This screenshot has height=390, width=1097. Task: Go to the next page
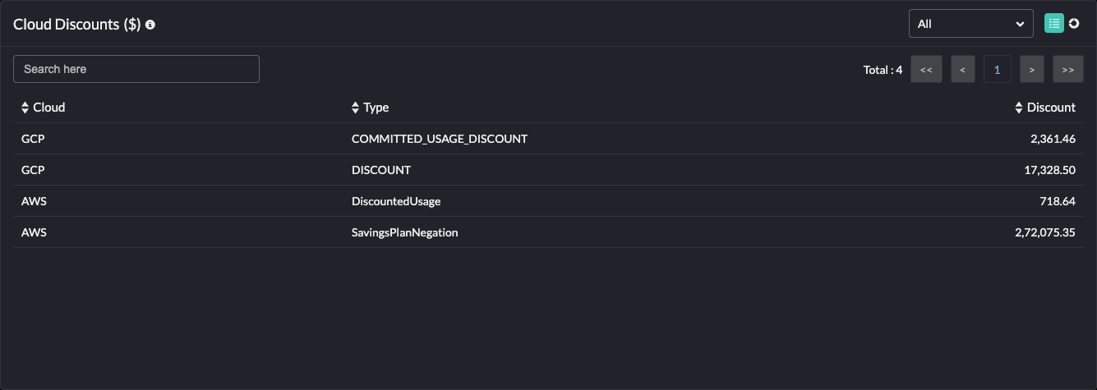pos(1031,70)
